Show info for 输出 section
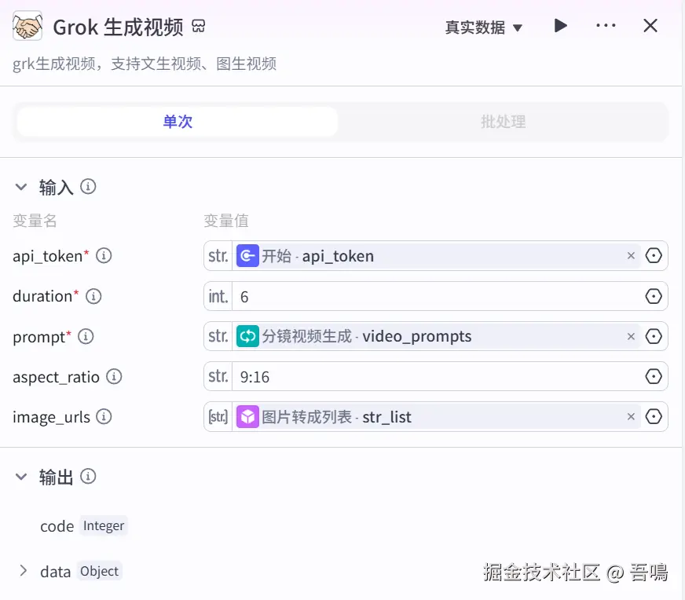Screen dimensions: 685x600 pyautogui.click(x=88, y=477)
